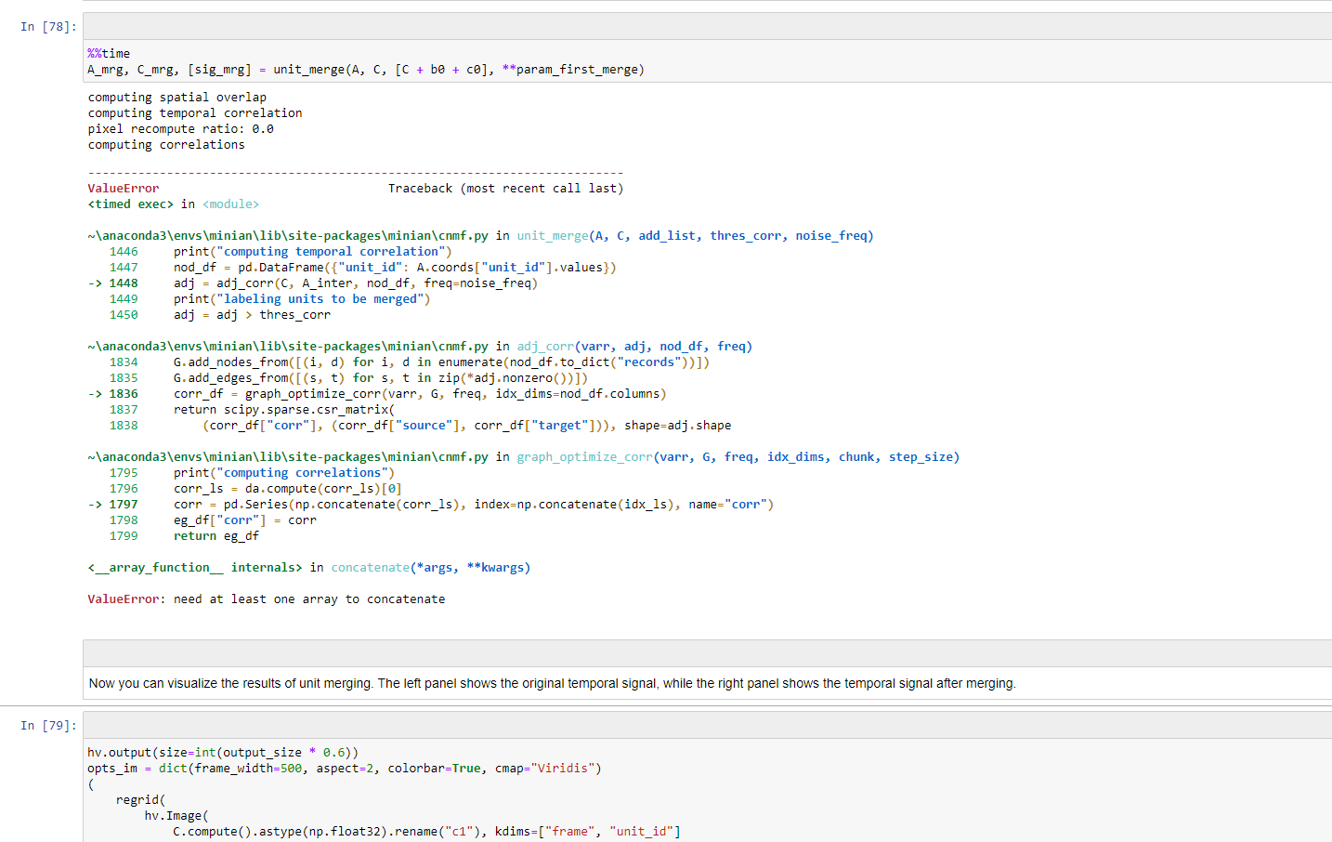Click the In [79] cell prompt
This screenshot has width=1332, height=842.
tap(46, 726)
